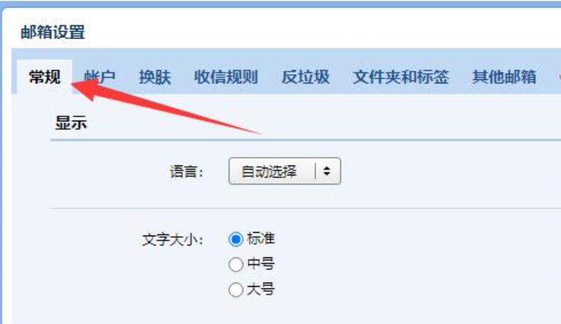The width and height of the screenshot is (561, 324).
Task: Pick the 大号 text size radio
Action: point(236,290)
